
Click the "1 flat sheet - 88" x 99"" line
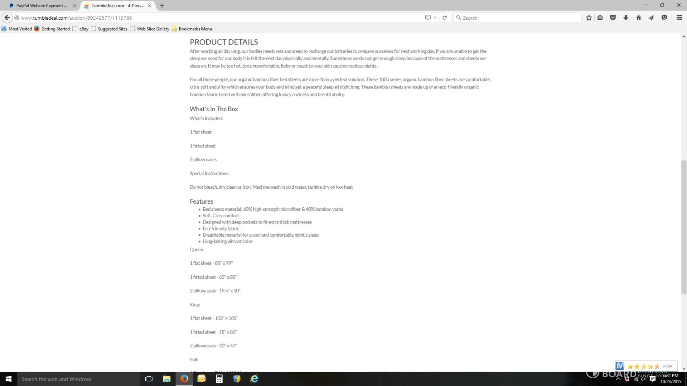211,263
